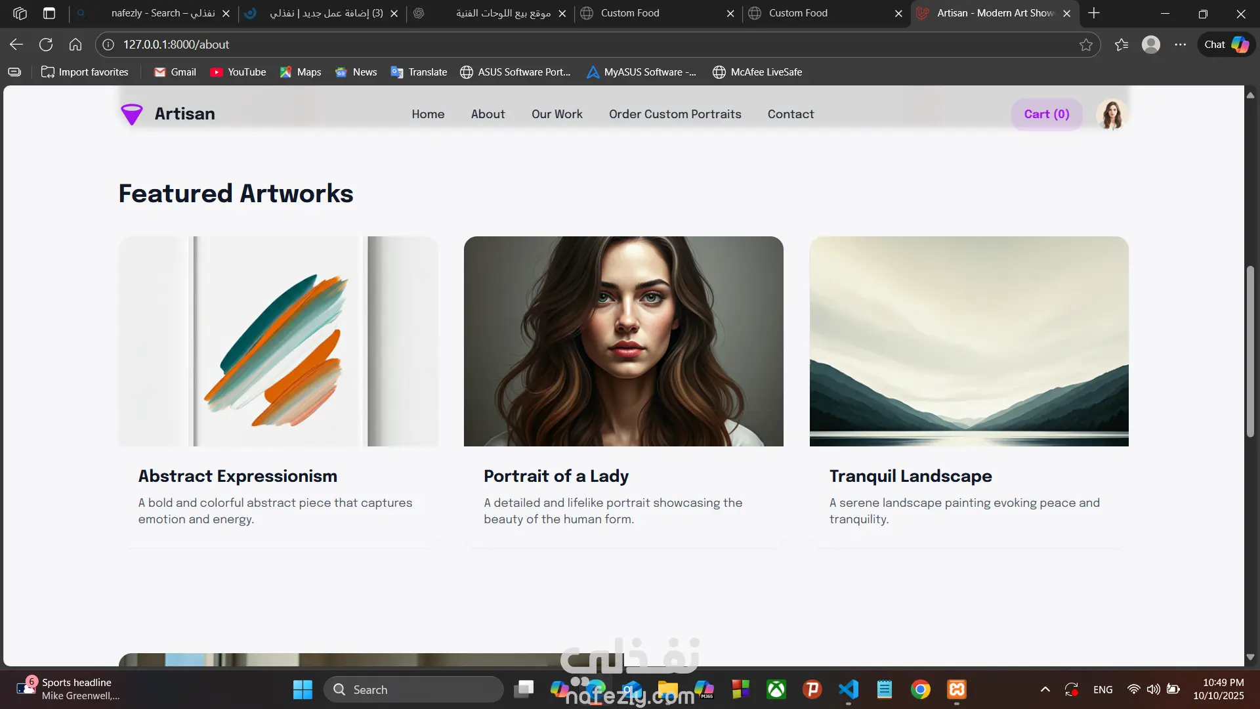Open the browser profile account menu

(1150, 45)
